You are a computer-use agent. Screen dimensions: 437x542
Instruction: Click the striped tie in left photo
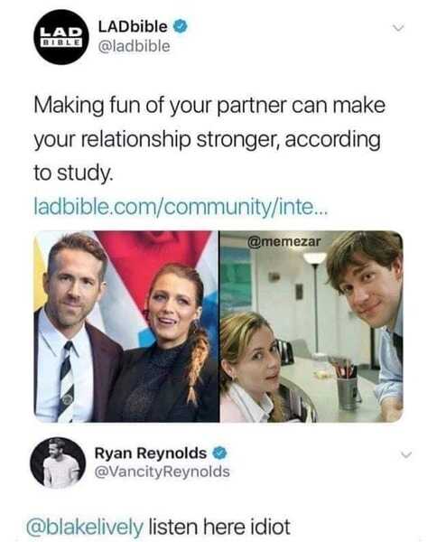(x=67, y=381)
